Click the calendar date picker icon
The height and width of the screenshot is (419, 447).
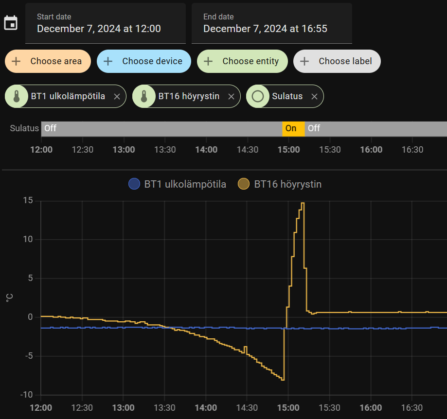click(x=11, y=23)
